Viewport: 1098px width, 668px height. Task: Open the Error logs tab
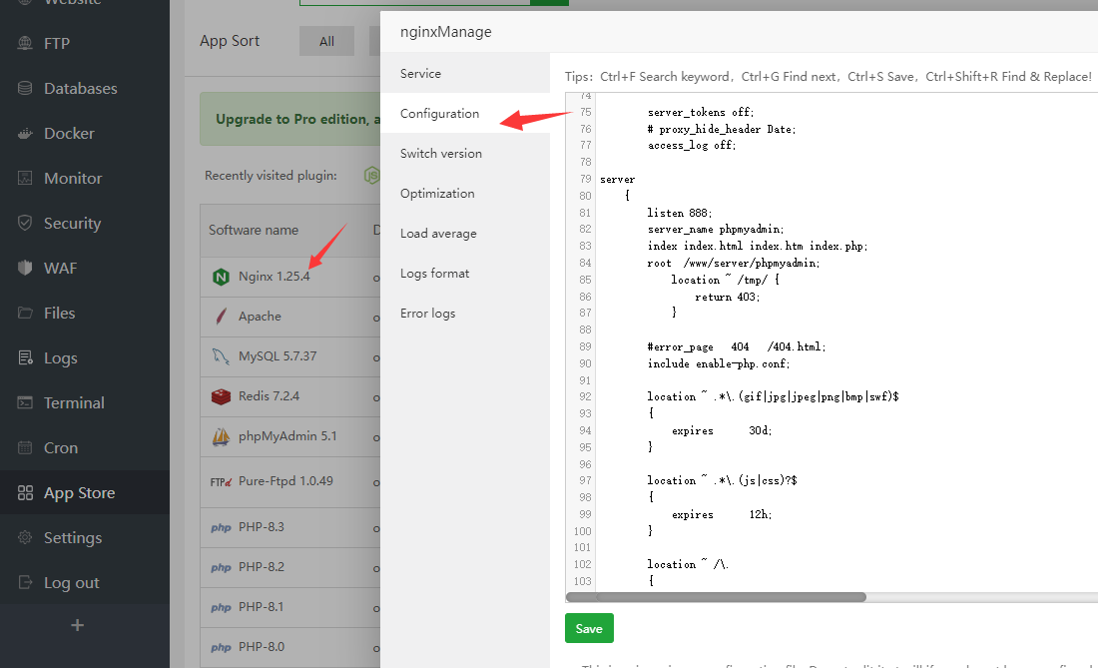coord(427,314)
